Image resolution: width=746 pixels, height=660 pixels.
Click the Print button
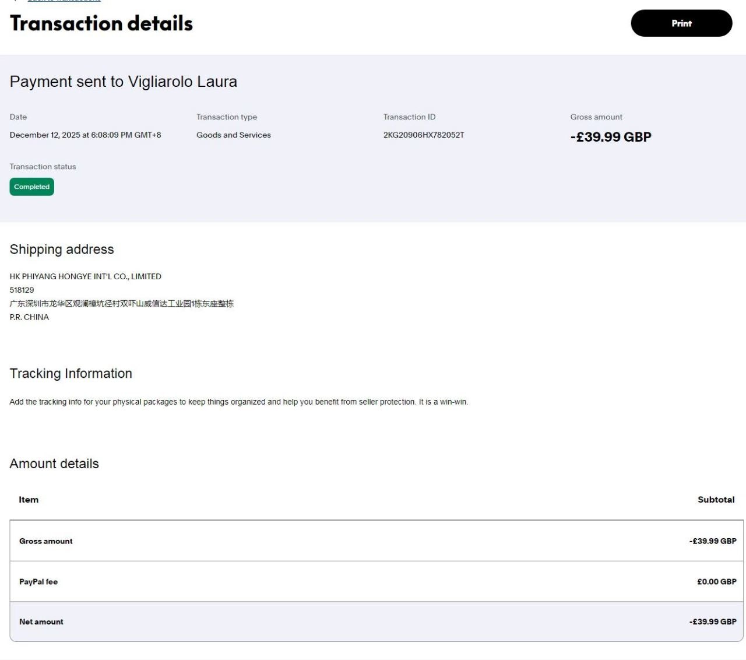click(x=681, y=23)
